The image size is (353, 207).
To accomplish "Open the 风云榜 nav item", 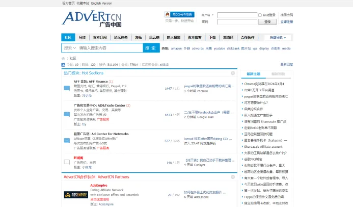I will [x=154, y=37].
